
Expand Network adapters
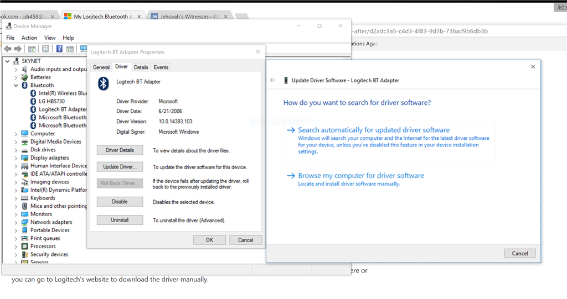16,222
